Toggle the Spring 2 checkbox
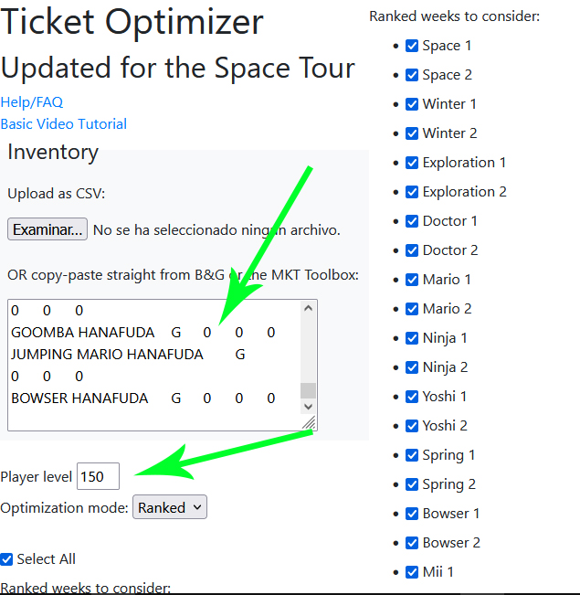 [412, 483]
